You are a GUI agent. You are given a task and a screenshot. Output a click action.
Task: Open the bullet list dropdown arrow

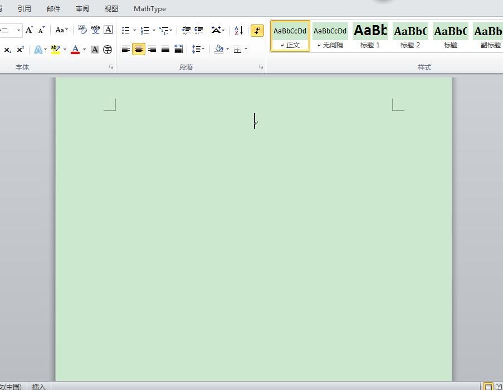click(x=134, y=31)
